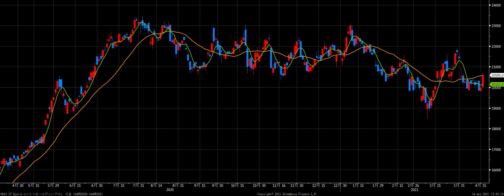Click the 16-Apr-2021 15:45:10 timestamp
The height and width of the screenshot is (196, 504).
[x=488, y=194]
